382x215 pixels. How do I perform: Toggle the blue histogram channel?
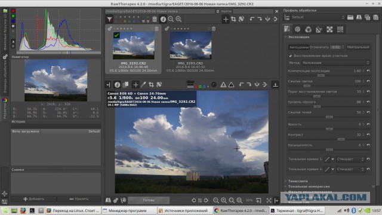13,21
